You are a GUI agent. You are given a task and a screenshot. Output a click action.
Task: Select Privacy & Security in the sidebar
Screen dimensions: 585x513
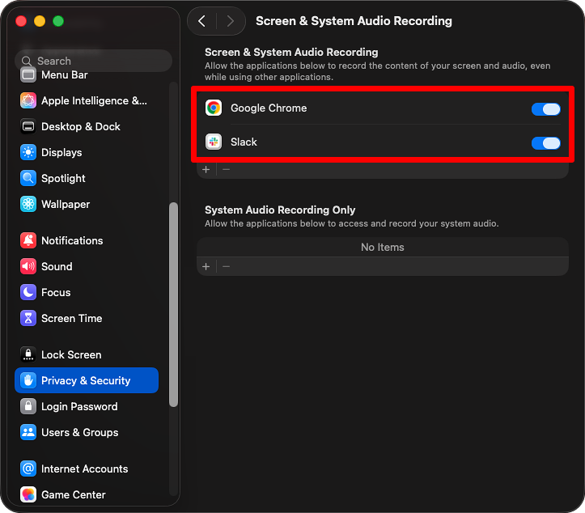(x=87, y=380)
